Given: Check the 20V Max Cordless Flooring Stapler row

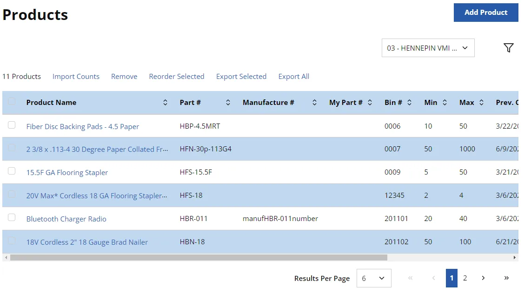Looking at the screenshot, I should [x=12, y=194].
